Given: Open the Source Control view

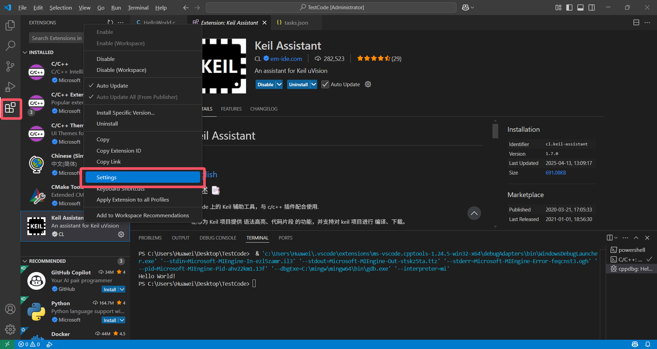Looking at the screenshot, I should coord(10,66).
